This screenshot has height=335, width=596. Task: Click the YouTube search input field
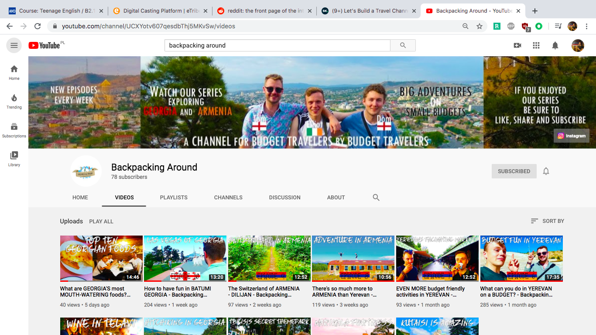click(277, 45)
